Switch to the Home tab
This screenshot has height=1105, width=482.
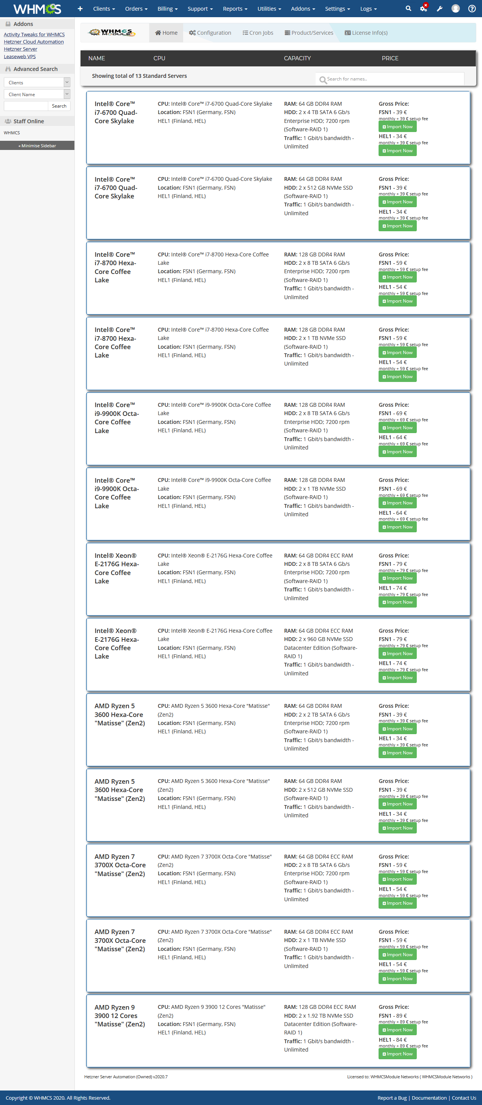click(x=166, y=32)
